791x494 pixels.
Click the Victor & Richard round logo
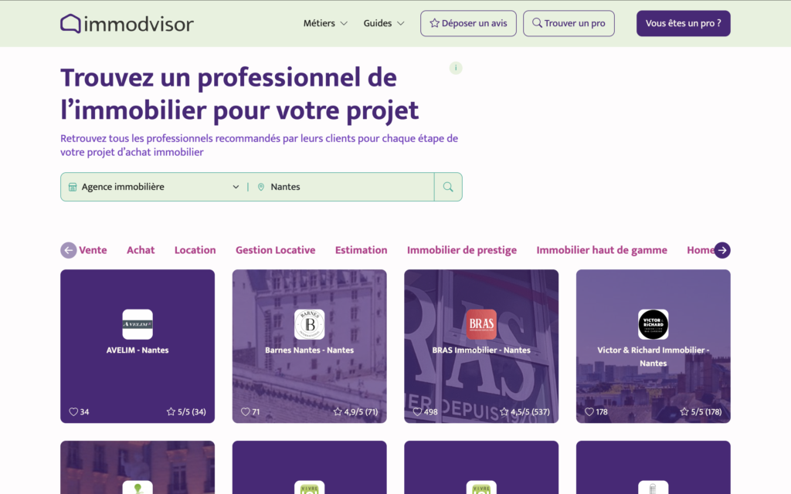click(654, 324)
